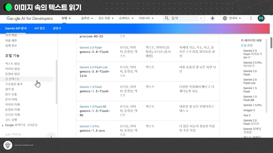This screenshot has height=153, width=273.
Task: Jump to Gemini 2.0 Flash 실시간 section
Action: coord(251,122)
